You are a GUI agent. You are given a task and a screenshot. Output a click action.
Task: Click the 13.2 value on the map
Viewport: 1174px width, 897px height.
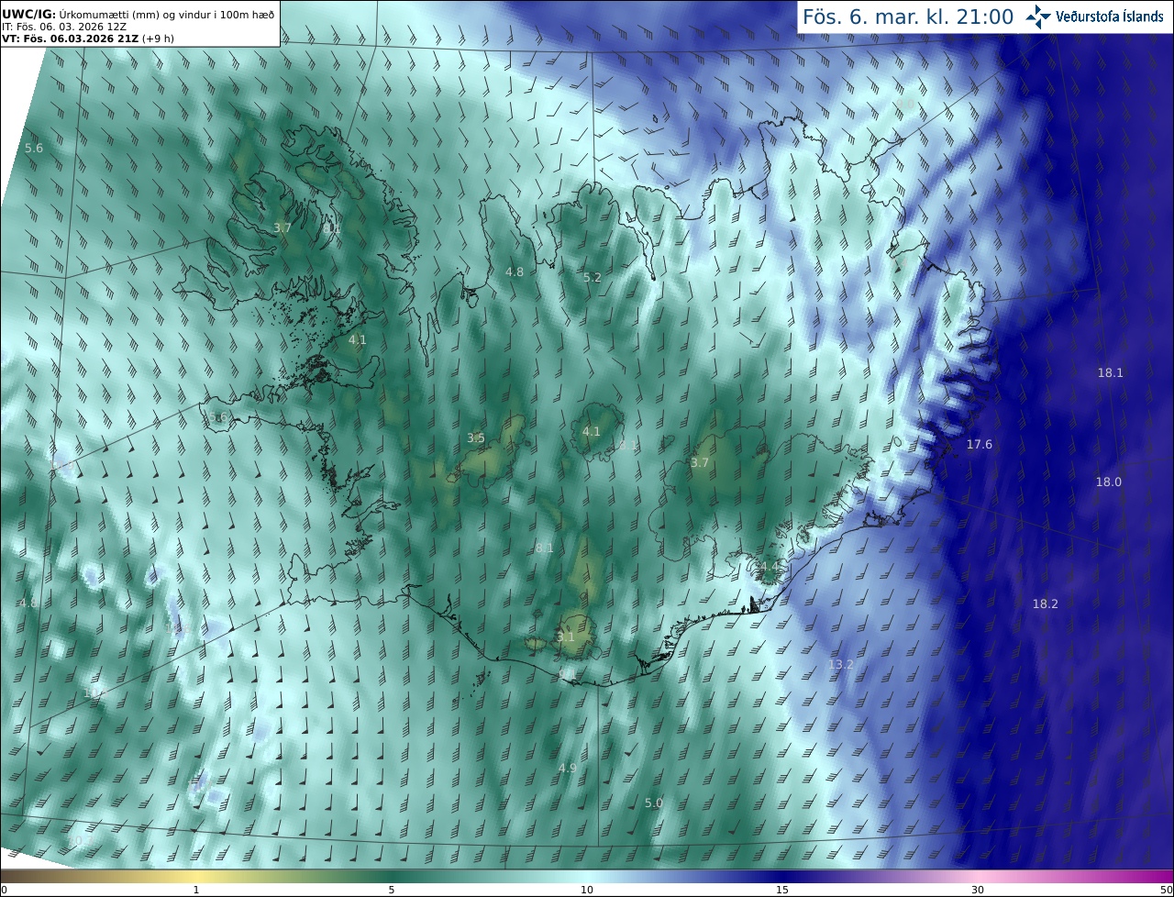840,664
